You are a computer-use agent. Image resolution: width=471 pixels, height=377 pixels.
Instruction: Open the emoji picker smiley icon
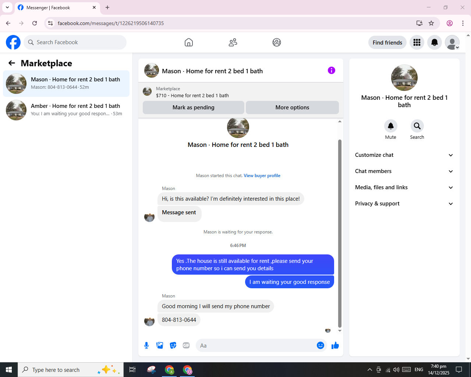[321, 345]
